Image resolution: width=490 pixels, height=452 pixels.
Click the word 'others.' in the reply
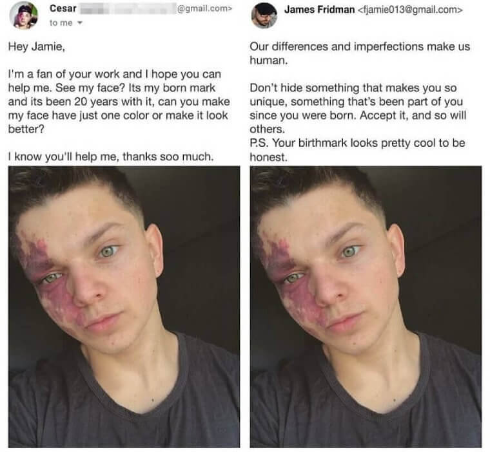point(267,129)
